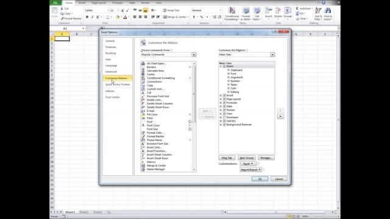Click Cancel in Excel Options dialog
This screenshot has width=390, height=219.
tap(279, 179)
